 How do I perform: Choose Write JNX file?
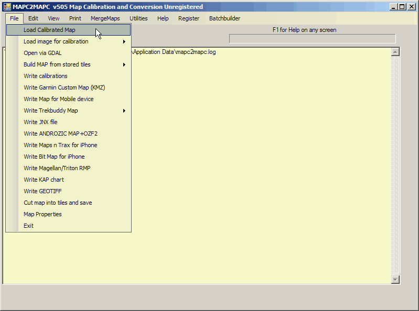coord(68,122)
